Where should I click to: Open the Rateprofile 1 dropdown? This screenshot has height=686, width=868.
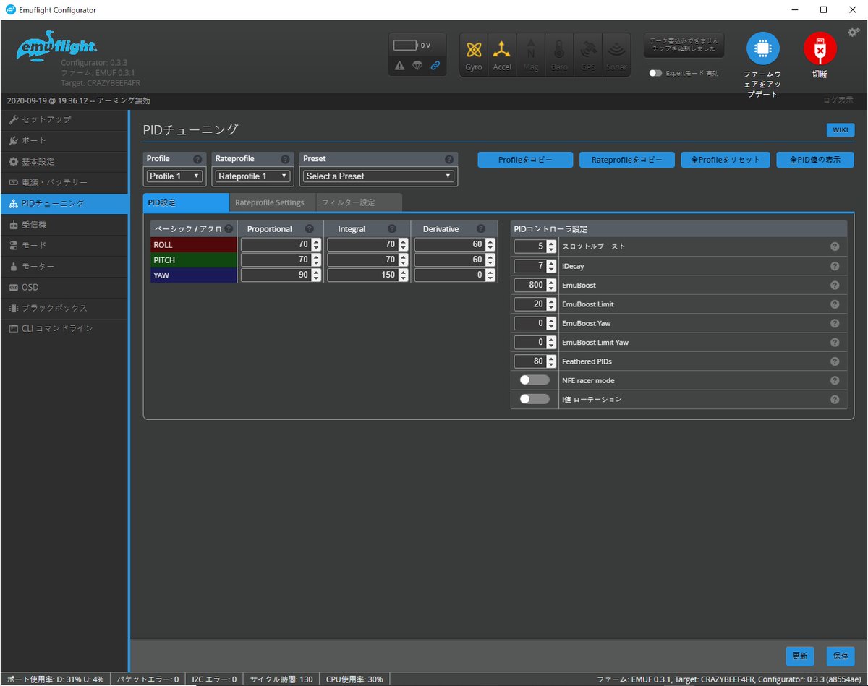[x=253, y=176]
